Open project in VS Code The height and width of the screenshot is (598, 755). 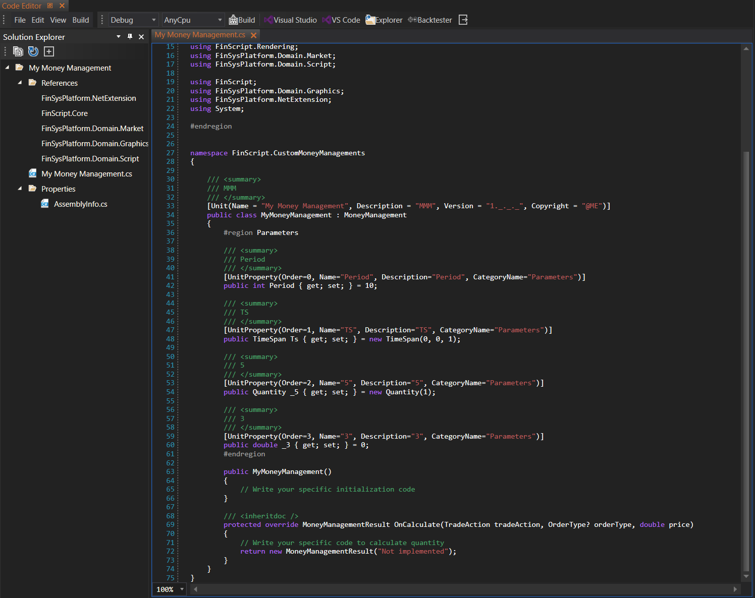tap(341, 20)
